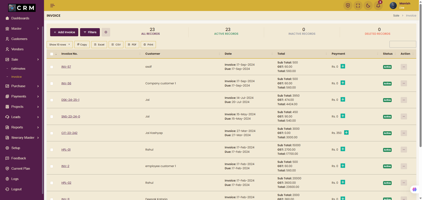The image size is (422, 200).
Task: Add payment for invoice HPL-02
Action: [x=343, y=182]
